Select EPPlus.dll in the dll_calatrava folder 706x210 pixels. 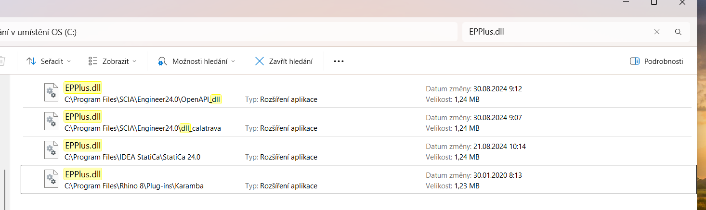pos(83,117)
